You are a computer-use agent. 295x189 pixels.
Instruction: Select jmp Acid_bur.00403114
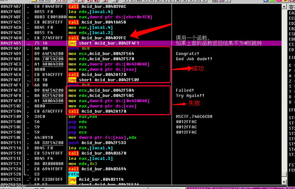coord(96,180)
